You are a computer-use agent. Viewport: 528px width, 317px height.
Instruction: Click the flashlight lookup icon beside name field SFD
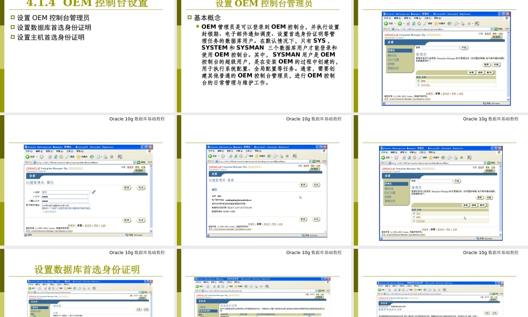point(93,192)
